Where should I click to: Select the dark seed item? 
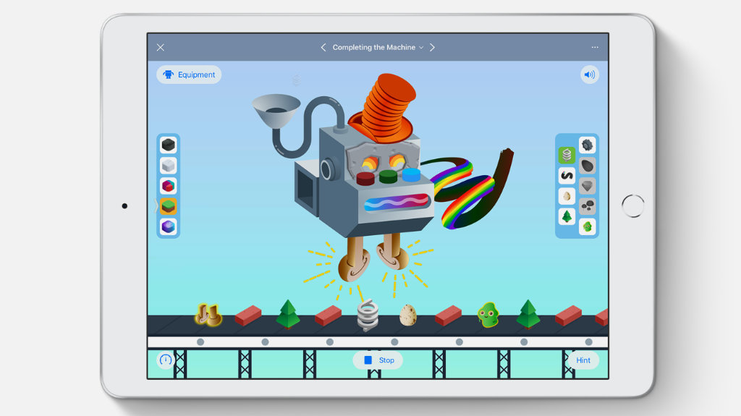(588, 166)
